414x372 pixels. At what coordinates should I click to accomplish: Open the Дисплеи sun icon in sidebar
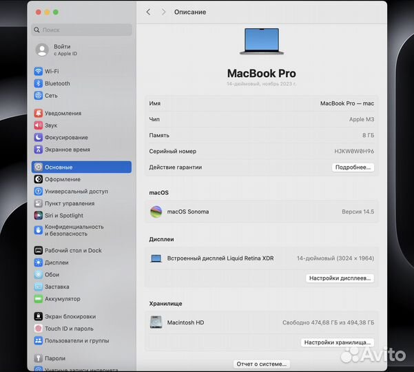39,262
